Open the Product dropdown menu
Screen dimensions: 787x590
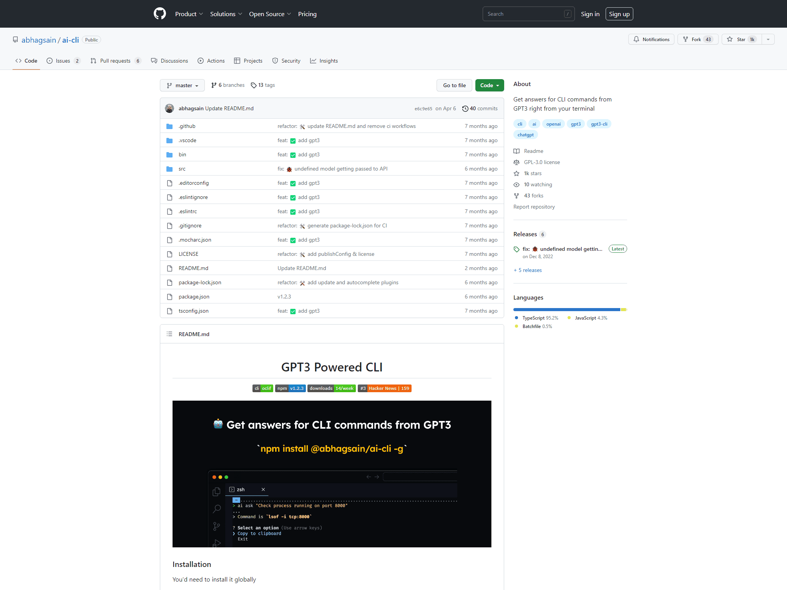tap(189, 14)
